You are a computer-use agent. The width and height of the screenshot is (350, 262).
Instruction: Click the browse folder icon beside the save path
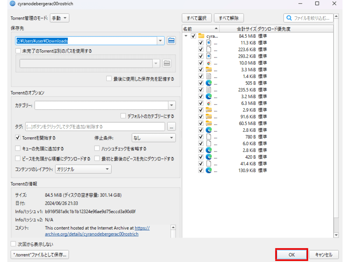click(x=171, y=41)
